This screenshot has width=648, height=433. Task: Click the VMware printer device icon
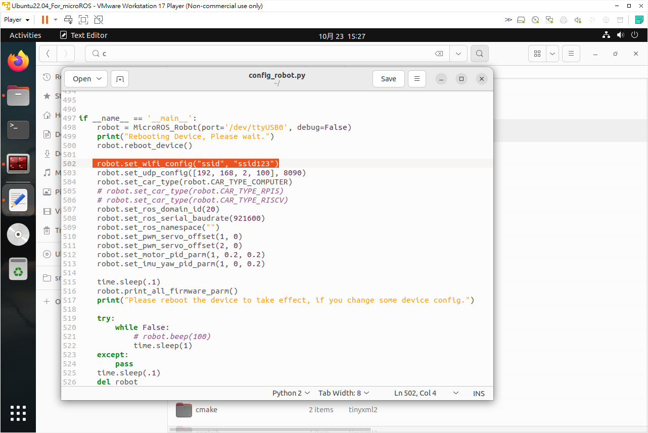coord(564,20)
